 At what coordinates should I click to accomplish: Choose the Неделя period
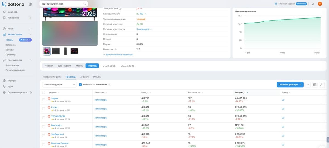(49, 66)
